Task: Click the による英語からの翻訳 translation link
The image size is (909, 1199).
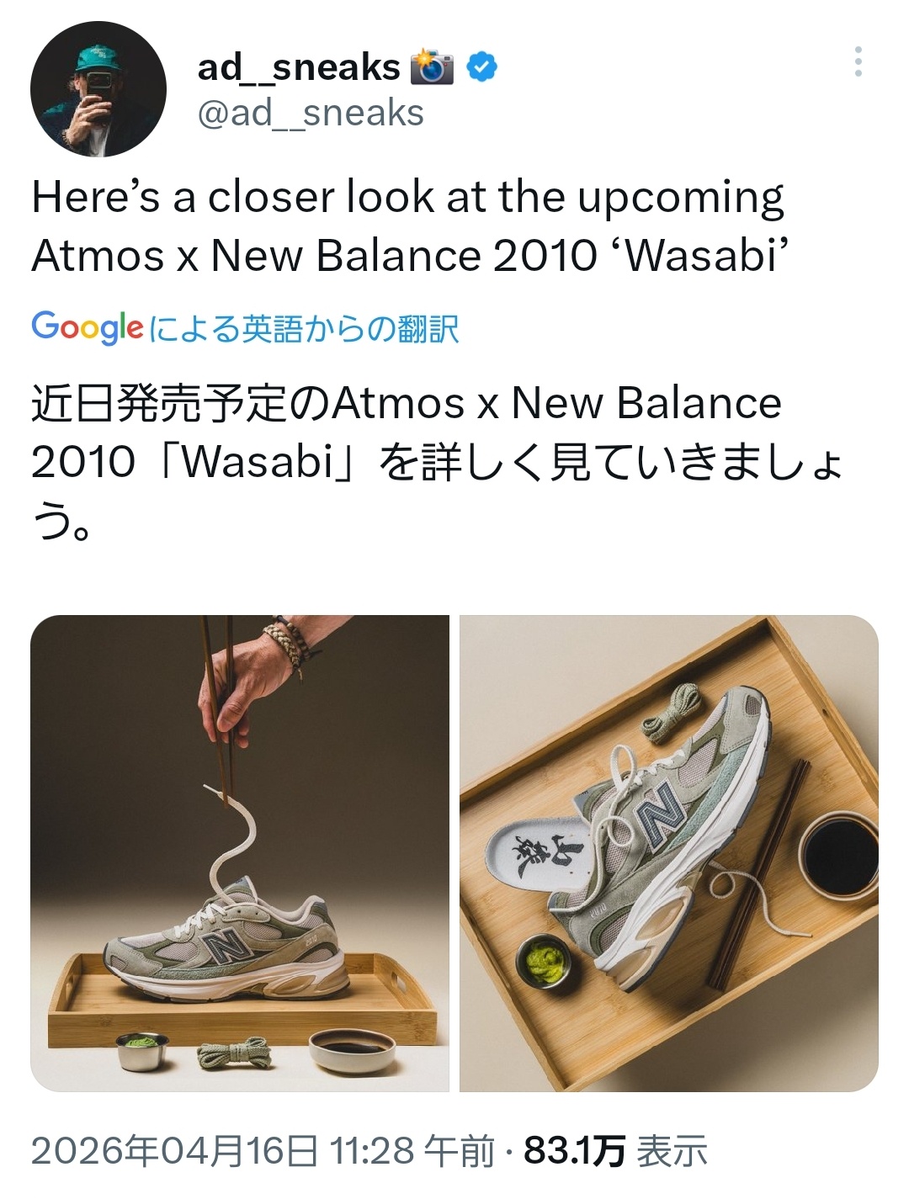Action: (x=304, y=328)
